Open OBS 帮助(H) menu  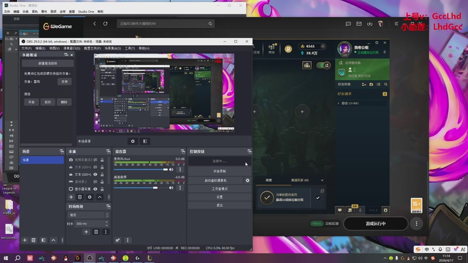(x=144, y=49)
